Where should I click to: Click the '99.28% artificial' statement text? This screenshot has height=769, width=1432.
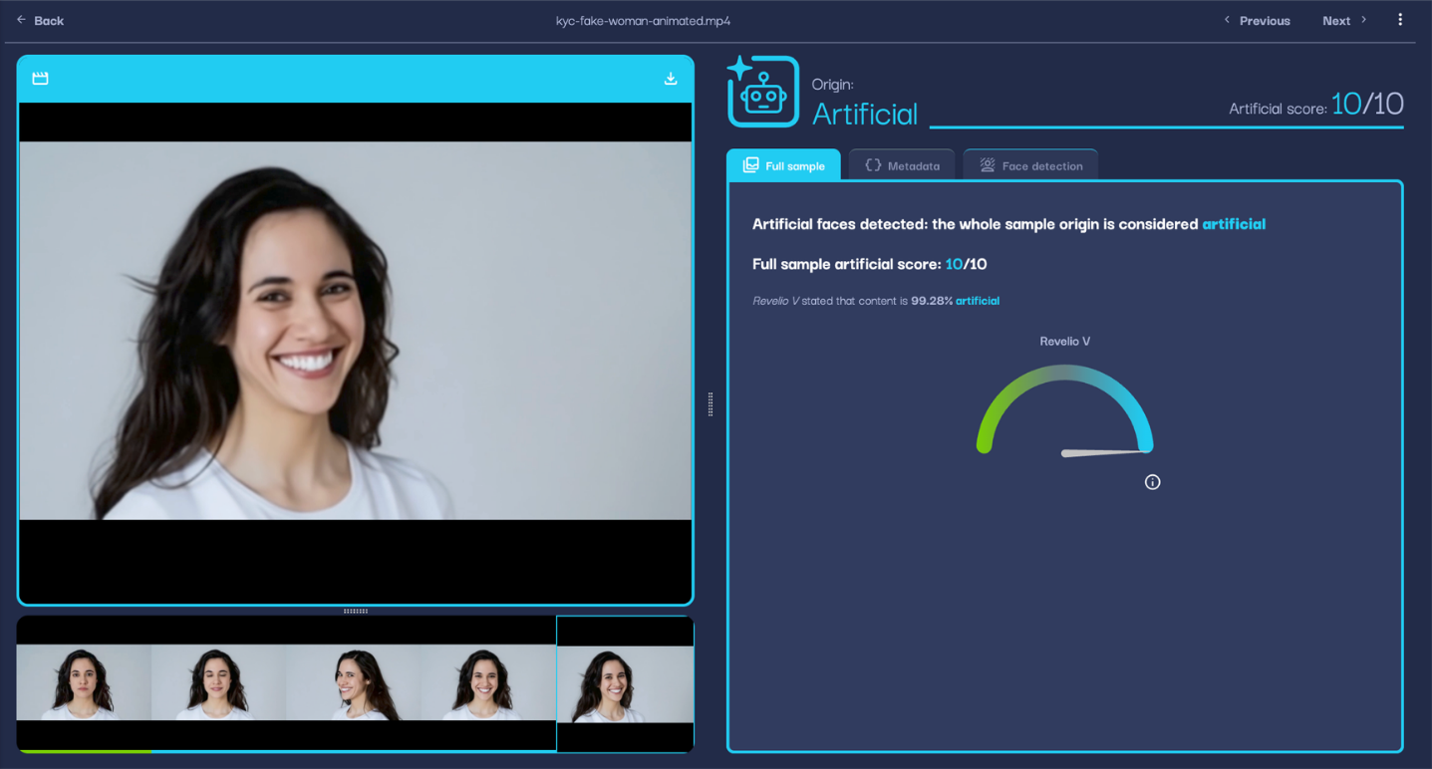click(x=876, y=301)
